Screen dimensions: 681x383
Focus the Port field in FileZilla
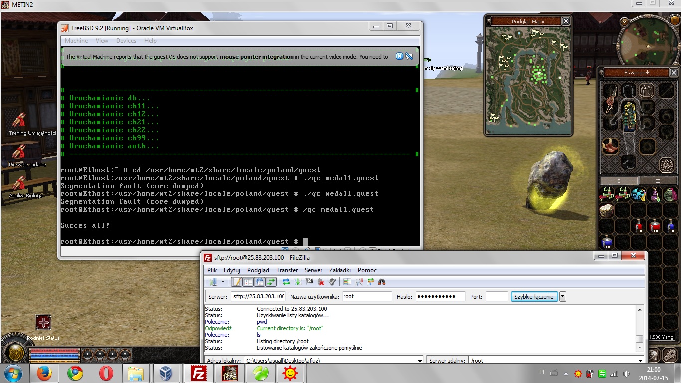[x=497, y=296]
